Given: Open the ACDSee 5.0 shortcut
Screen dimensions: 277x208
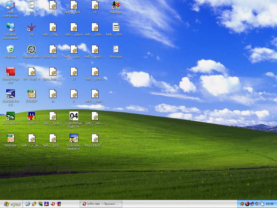Looking at the screenshot, I should pos(10,116).
